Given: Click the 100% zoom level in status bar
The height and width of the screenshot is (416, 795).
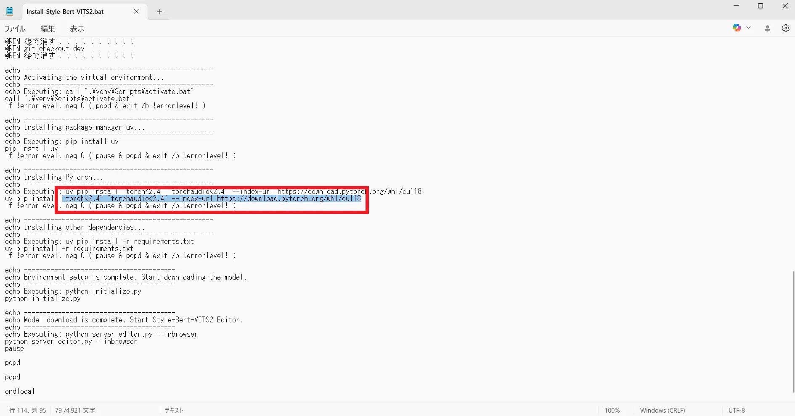Looking at the screenshot, I should [612, 410].
